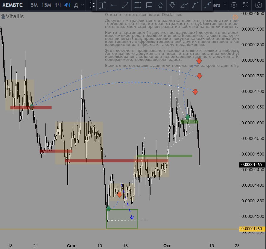Switch to the 15M timeframe
This screenshot has height=249, width=266.
coord(46,5)
